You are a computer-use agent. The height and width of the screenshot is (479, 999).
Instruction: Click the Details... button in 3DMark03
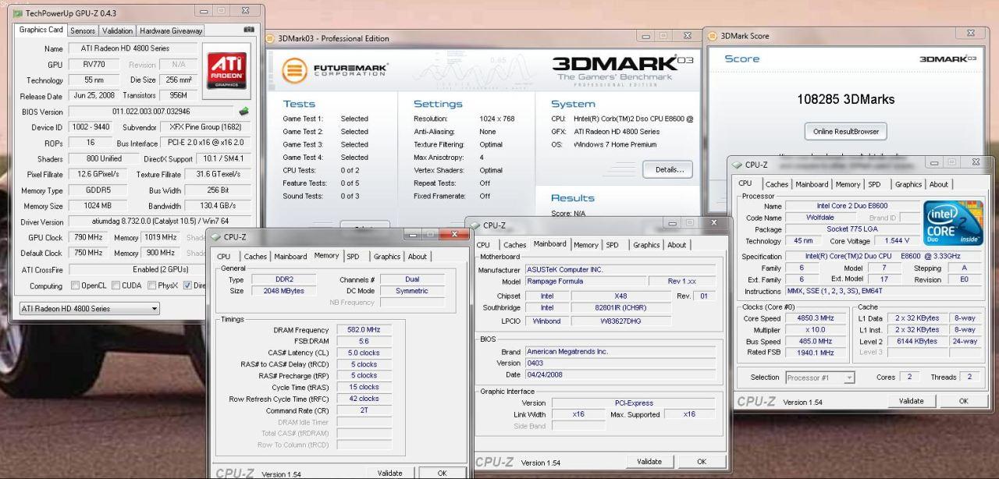click(668, 169)
